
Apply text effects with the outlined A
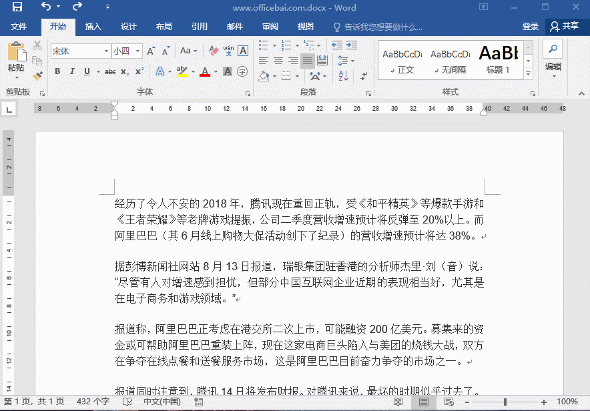160,71
